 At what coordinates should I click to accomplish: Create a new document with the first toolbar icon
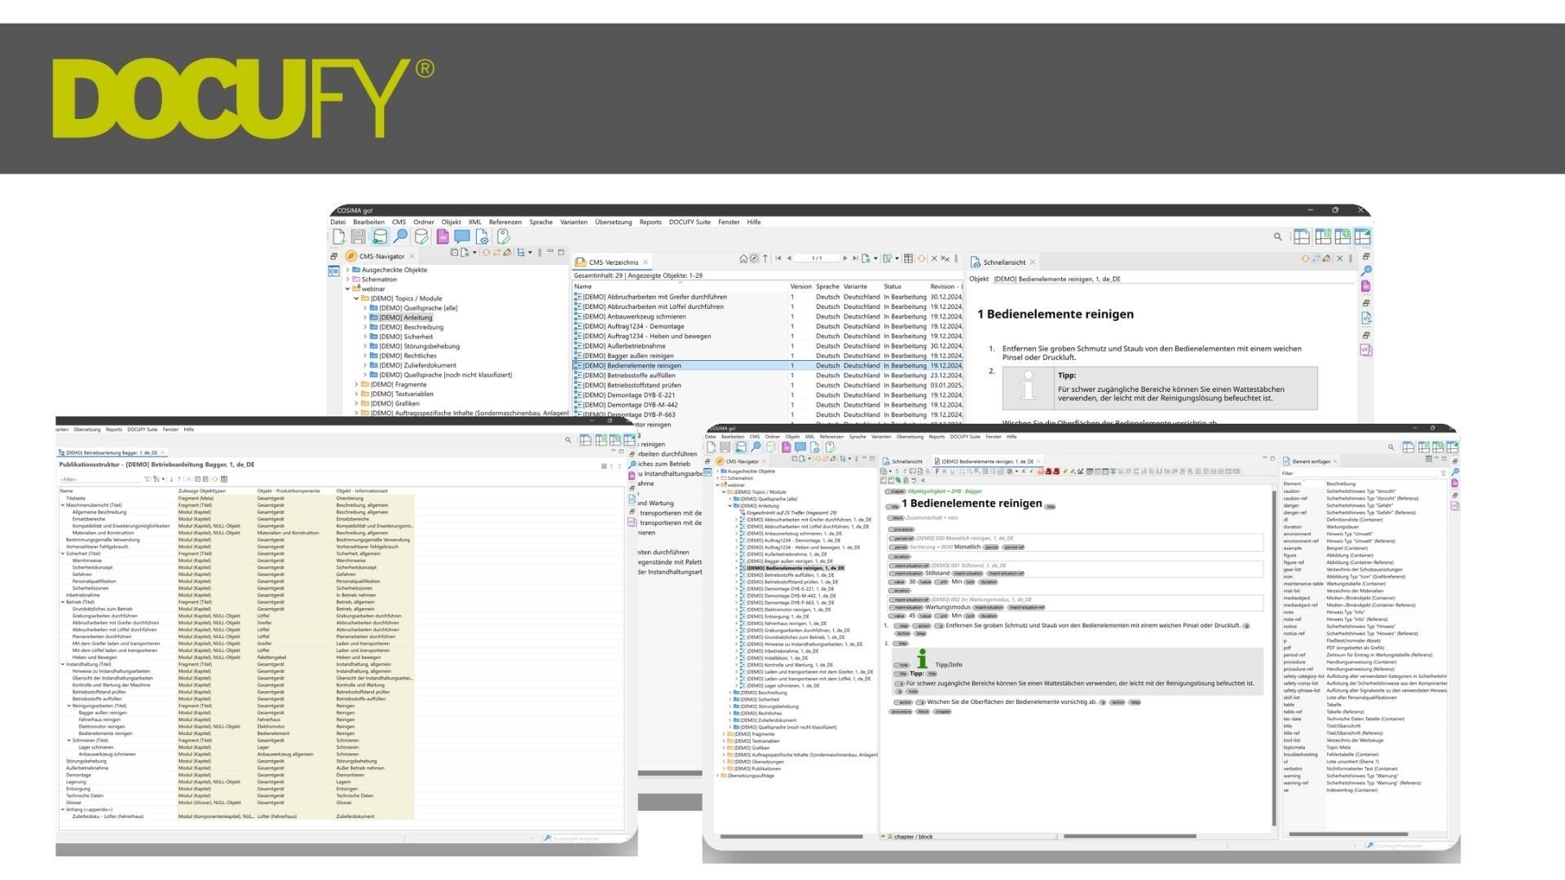[338, 235]
